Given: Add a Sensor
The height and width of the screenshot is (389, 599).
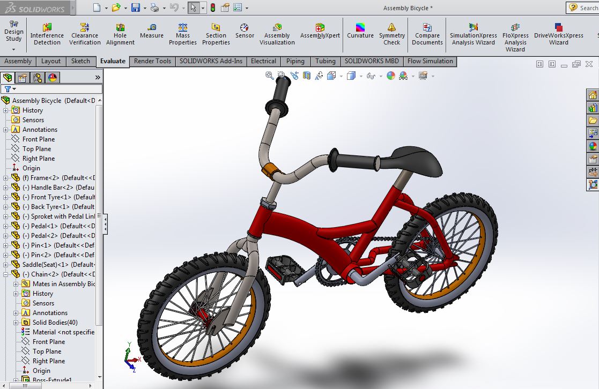Looking at the screenshot, I should (245, 31).
